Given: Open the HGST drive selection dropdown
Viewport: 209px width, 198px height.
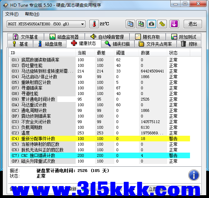Looking at the screenshot, I should (x=46, y=24).
